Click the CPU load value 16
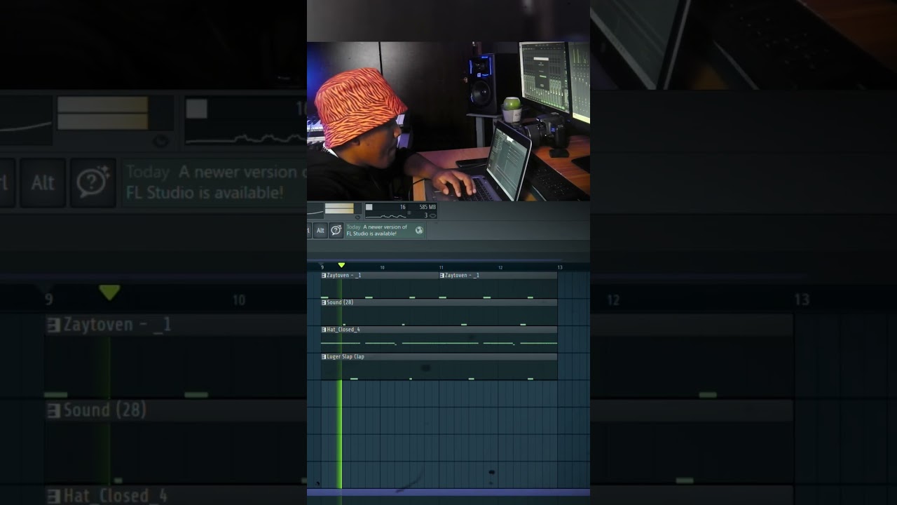 [x=403, y=207]
